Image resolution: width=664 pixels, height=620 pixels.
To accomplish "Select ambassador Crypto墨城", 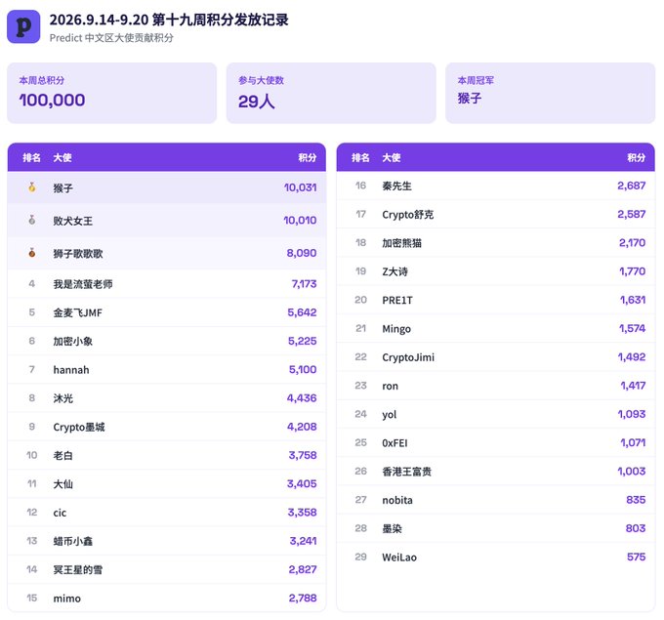I will pos(79,427).
